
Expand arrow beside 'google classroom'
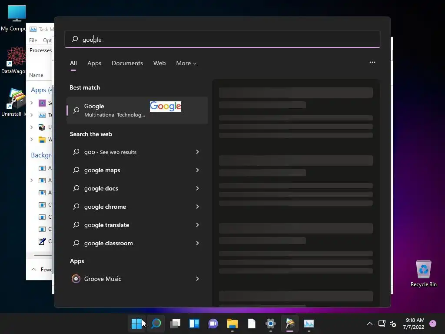(x=197, y=243)
